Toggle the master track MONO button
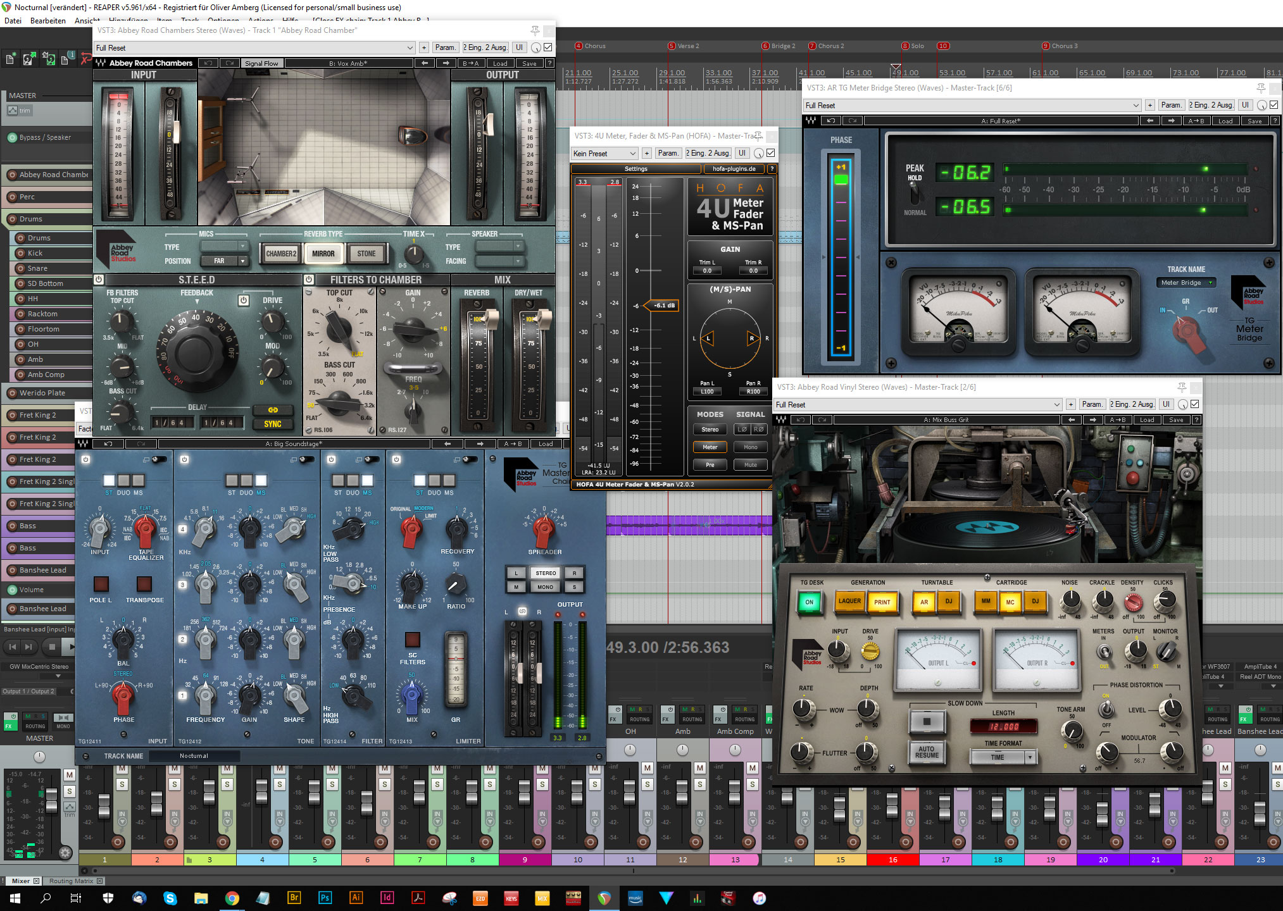The height and width of the screenshot is (911, 1283). (63, 721)
